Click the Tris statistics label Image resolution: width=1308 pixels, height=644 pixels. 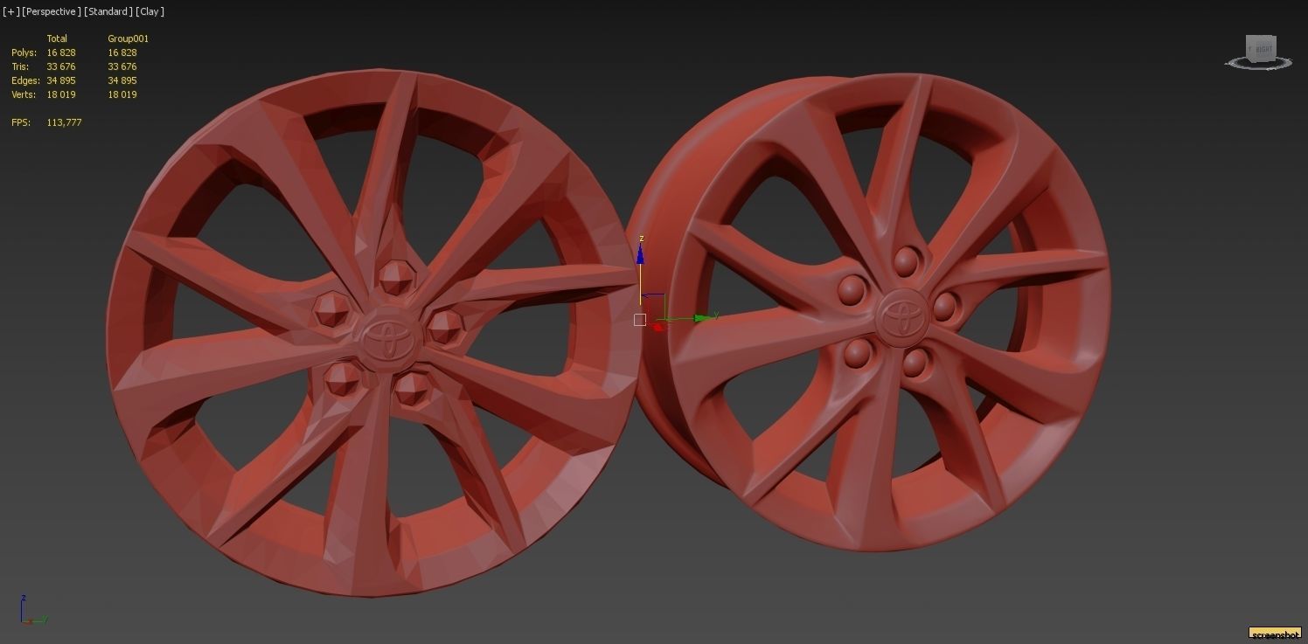coord(20,66)
